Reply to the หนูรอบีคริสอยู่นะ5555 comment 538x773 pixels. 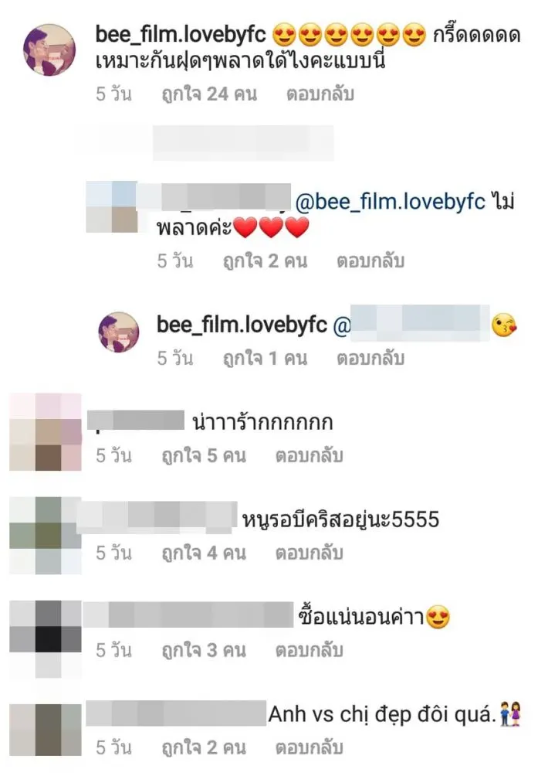click(309, 553)
